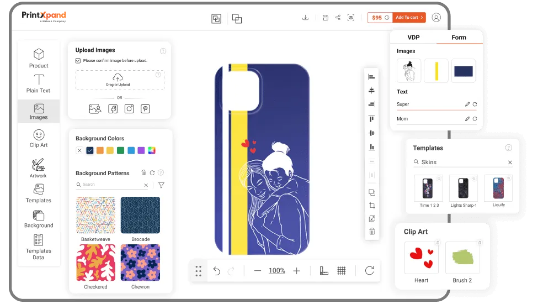Open the Product panel in sidebar
Viewport: 538px width, 304px height.
[x=39, y=58]
